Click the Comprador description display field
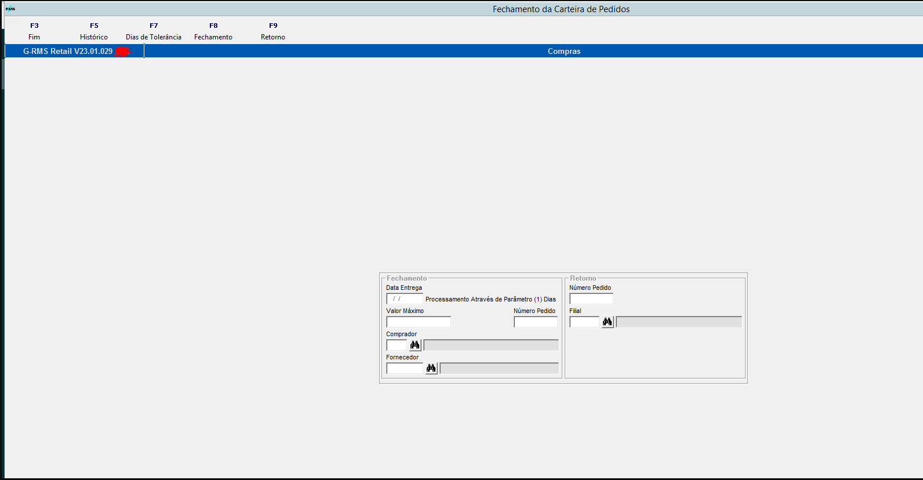Image resolution: width=923 pixels, height=480 pixels. coord(491,345)
